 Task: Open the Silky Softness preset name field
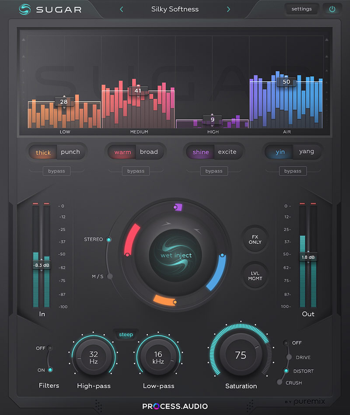tap(175, 9)
